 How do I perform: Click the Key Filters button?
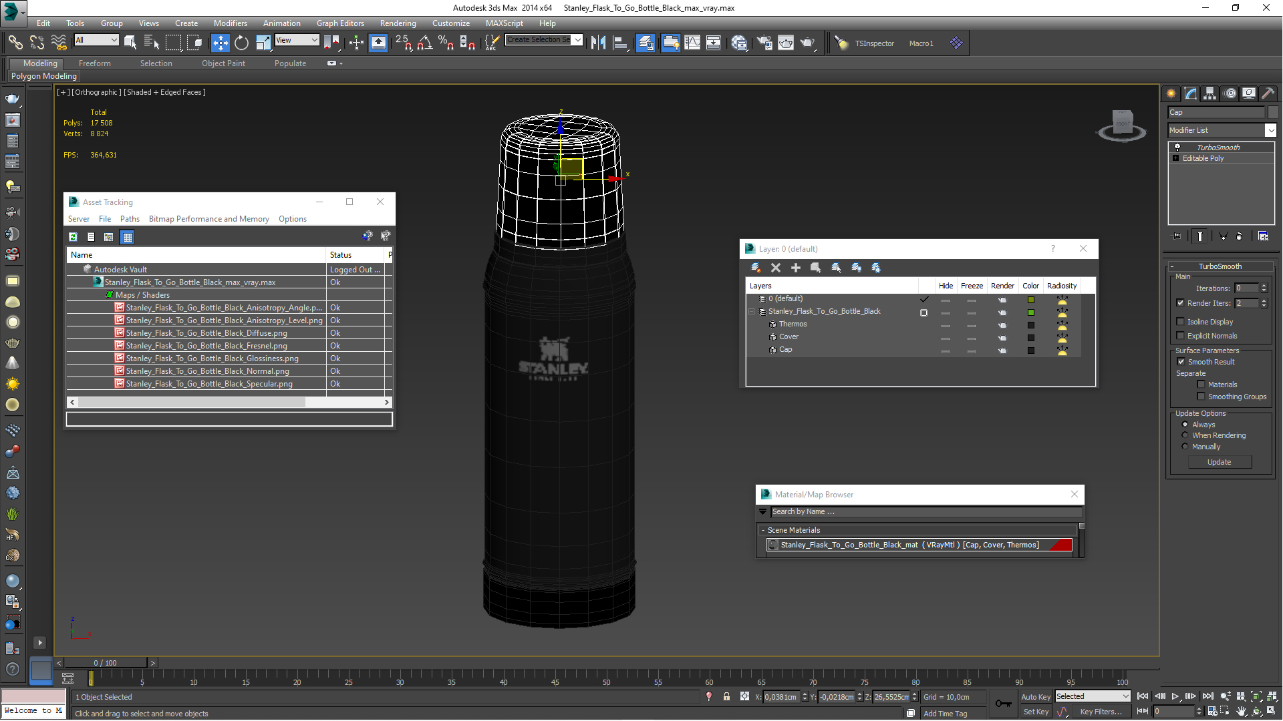tap(1101, 712)
